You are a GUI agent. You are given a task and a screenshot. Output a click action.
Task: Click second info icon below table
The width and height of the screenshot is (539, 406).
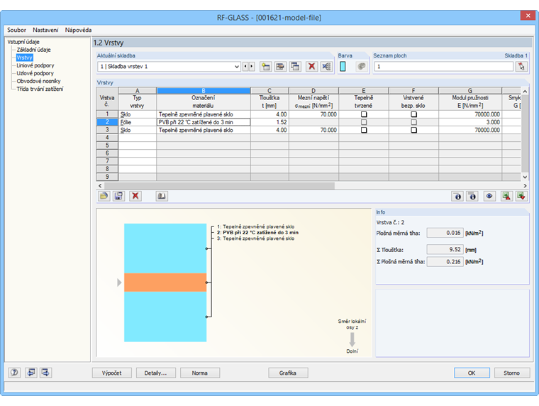pos(472,196)
